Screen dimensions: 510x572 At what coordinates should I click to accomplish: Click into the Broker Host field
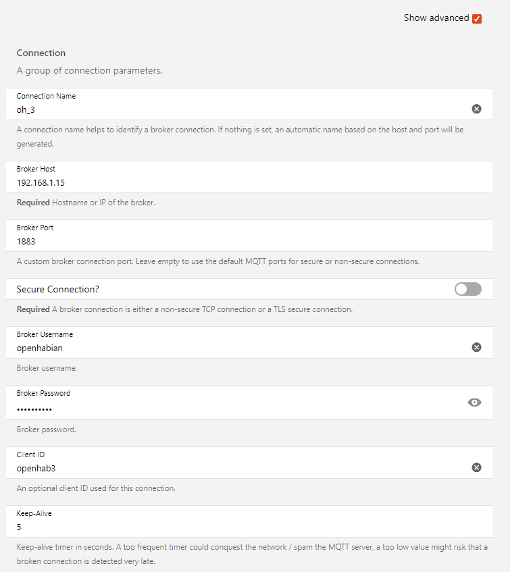(x=236, y=182)
